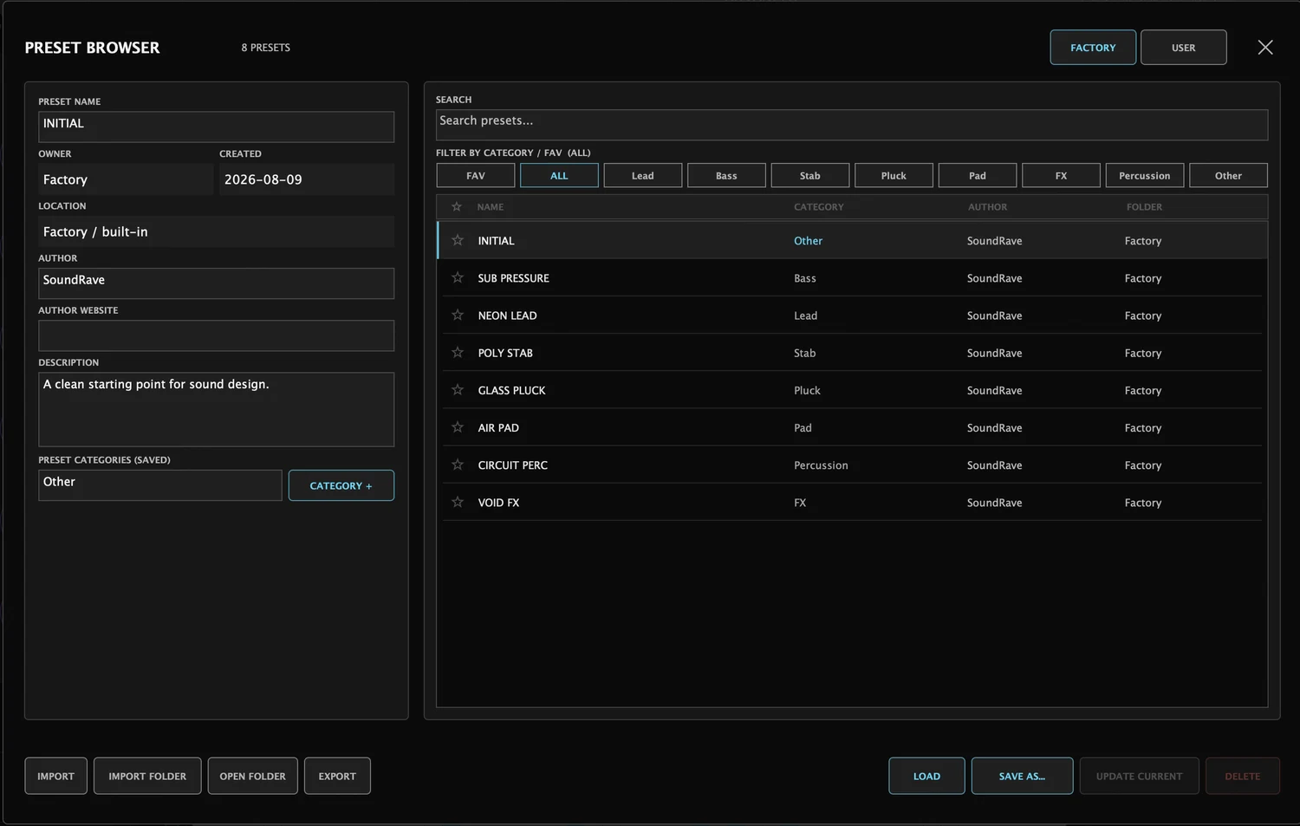Select the GLASS PLUCK preset row
This screenshot has width=1300, height=826.
pos(852,389)
